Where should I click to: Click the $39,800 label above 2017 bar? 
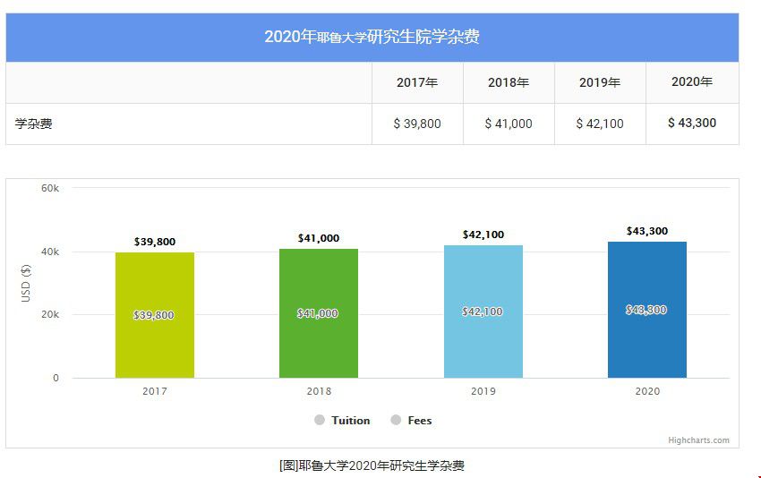pos(155,242)
